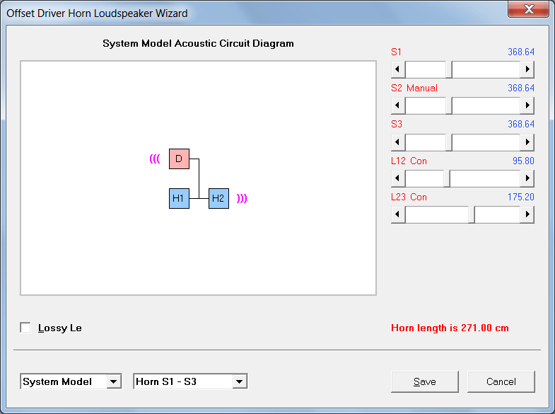Enable the Lossy Le checkbox
555x414 pixels.
click(25, 328)
